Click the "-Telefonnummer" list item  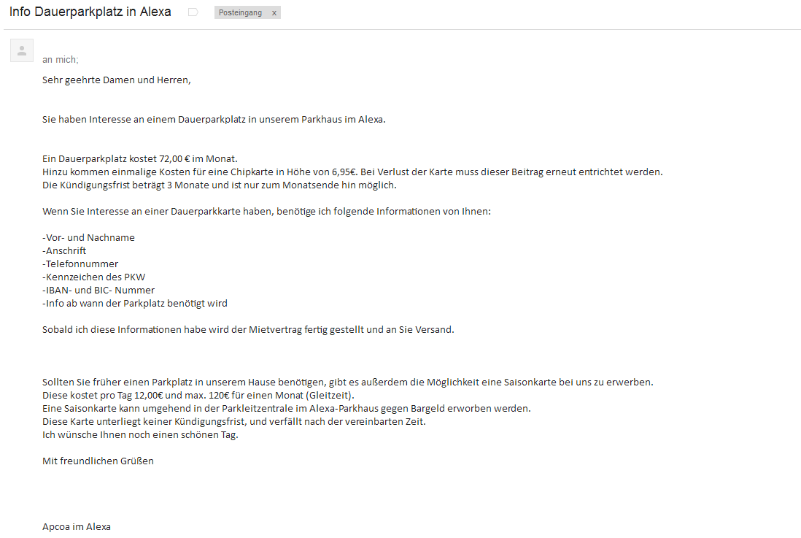(80, 264)
